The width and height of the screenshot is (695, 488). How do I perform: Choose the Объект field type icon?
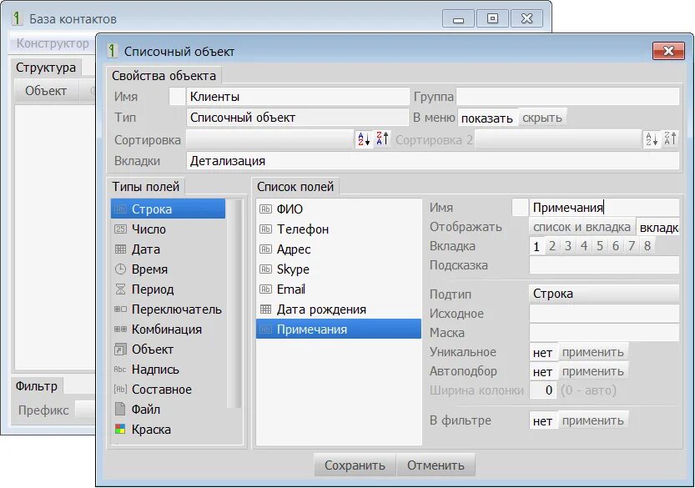point(120,350)
